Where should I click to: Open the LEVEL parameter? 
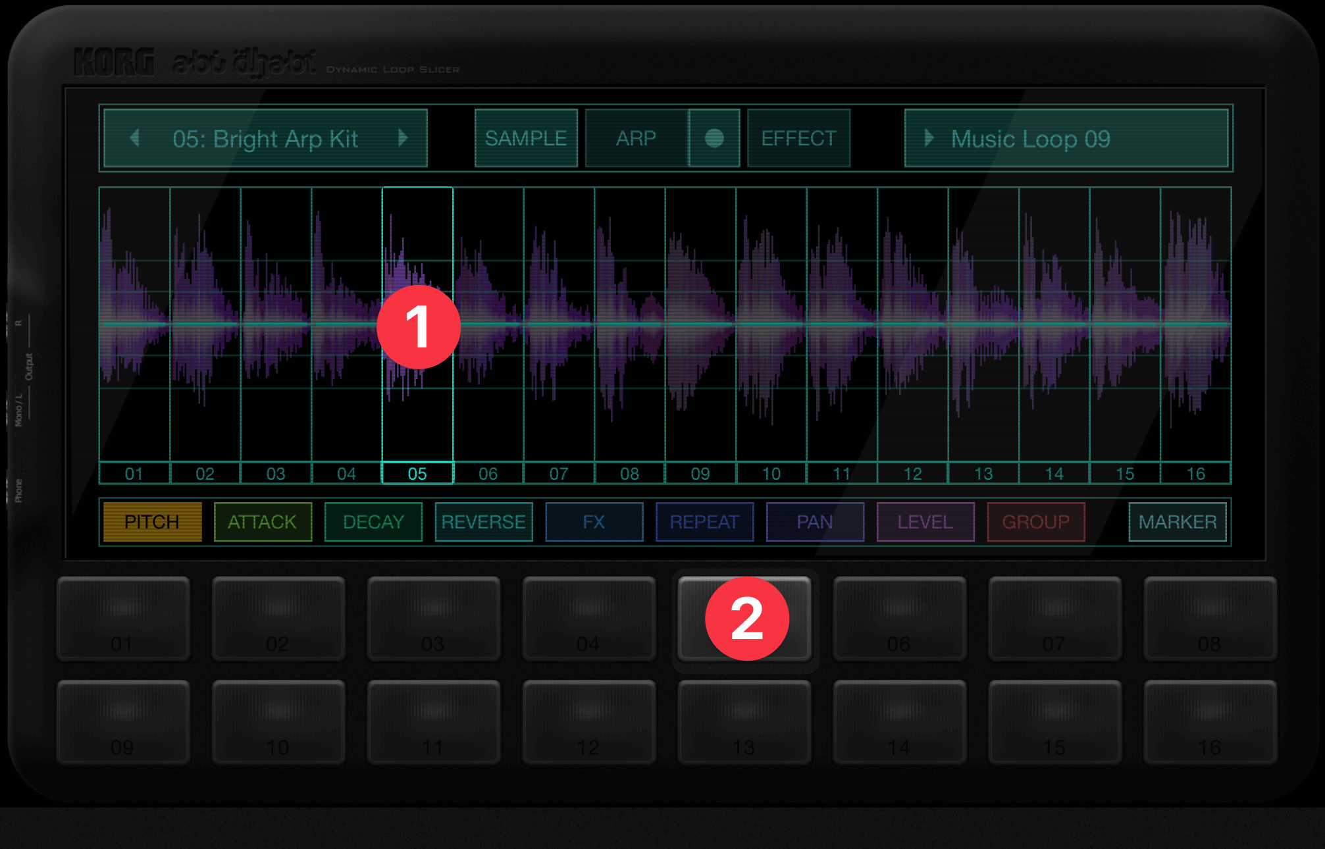[925, 522]
